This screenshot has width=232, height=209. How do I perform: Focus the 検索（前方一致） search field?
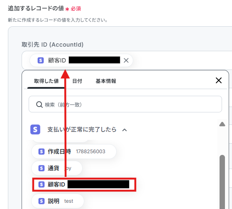point(125,104)
